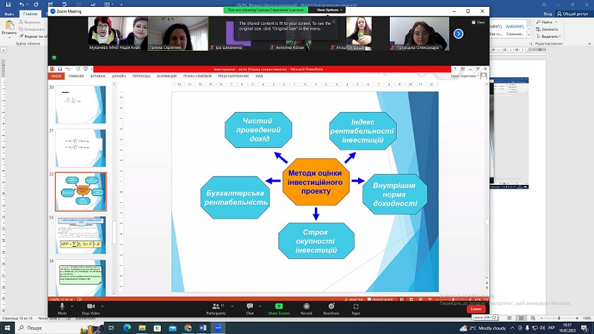The height and width of the screenshot is (334, 594).
Task: Click Общий доступ in Word
Action: (573, 14)
